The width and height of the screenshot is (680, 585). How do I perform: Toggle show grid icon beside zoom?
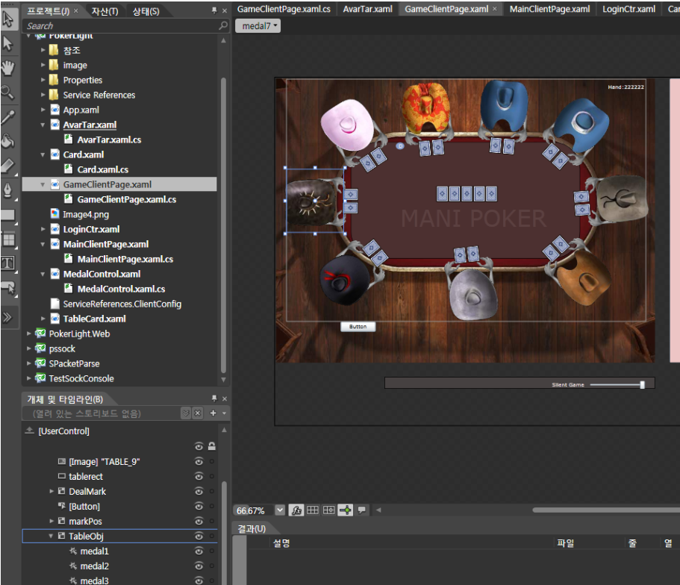coord(313,510)
